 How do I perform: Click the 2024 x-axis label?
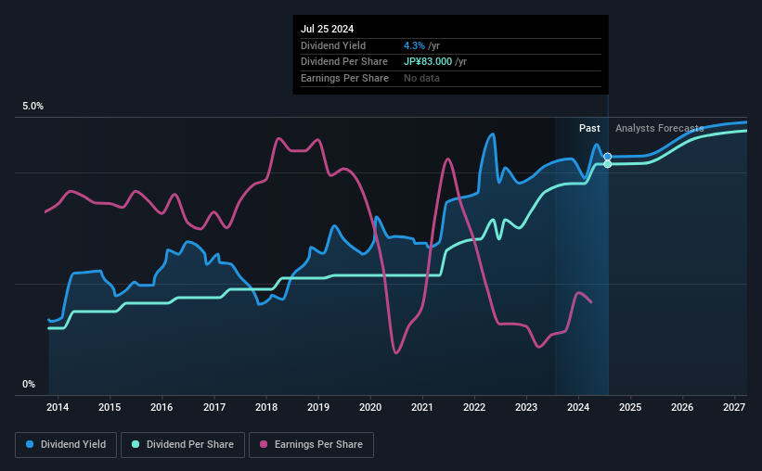578,407
